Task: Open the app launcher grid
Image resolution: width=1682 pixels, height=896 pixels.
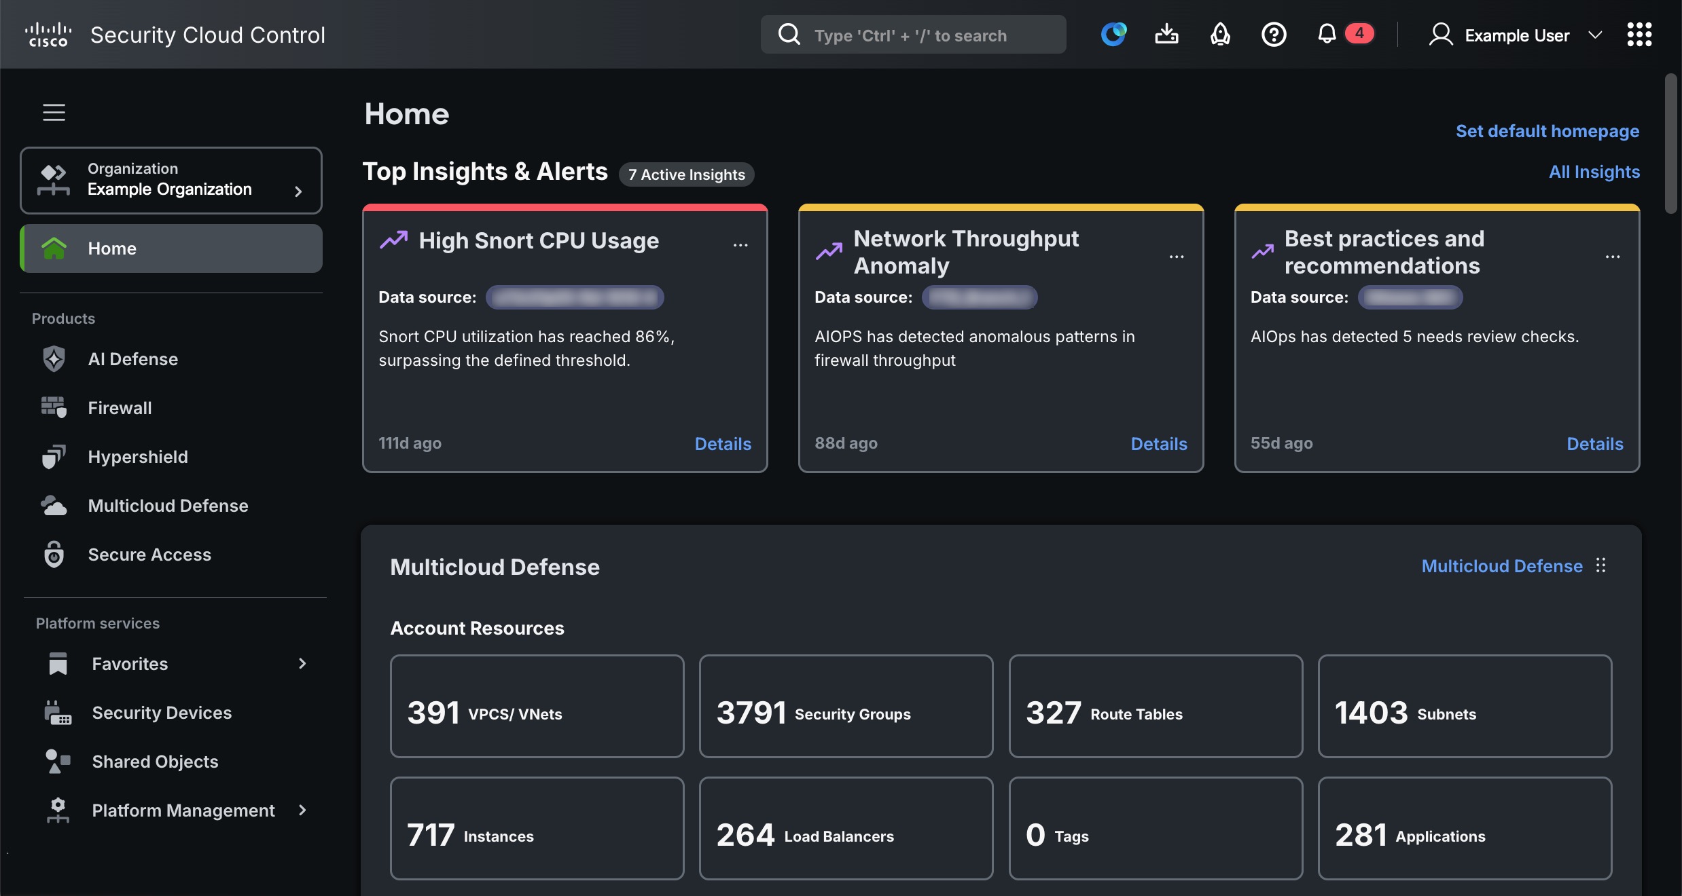Action: [1639, 34]
